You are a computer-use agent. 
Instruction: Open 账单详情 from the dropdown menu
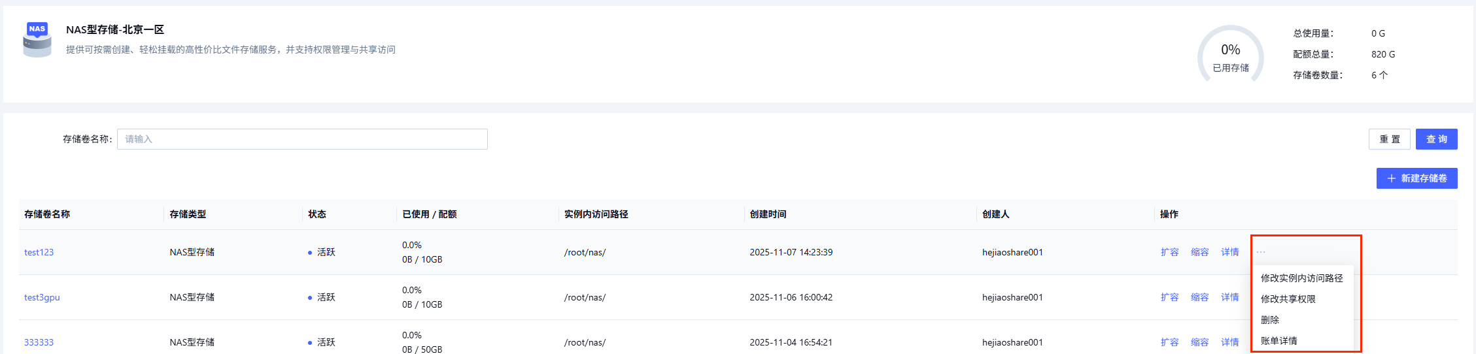click(1279, 341)
